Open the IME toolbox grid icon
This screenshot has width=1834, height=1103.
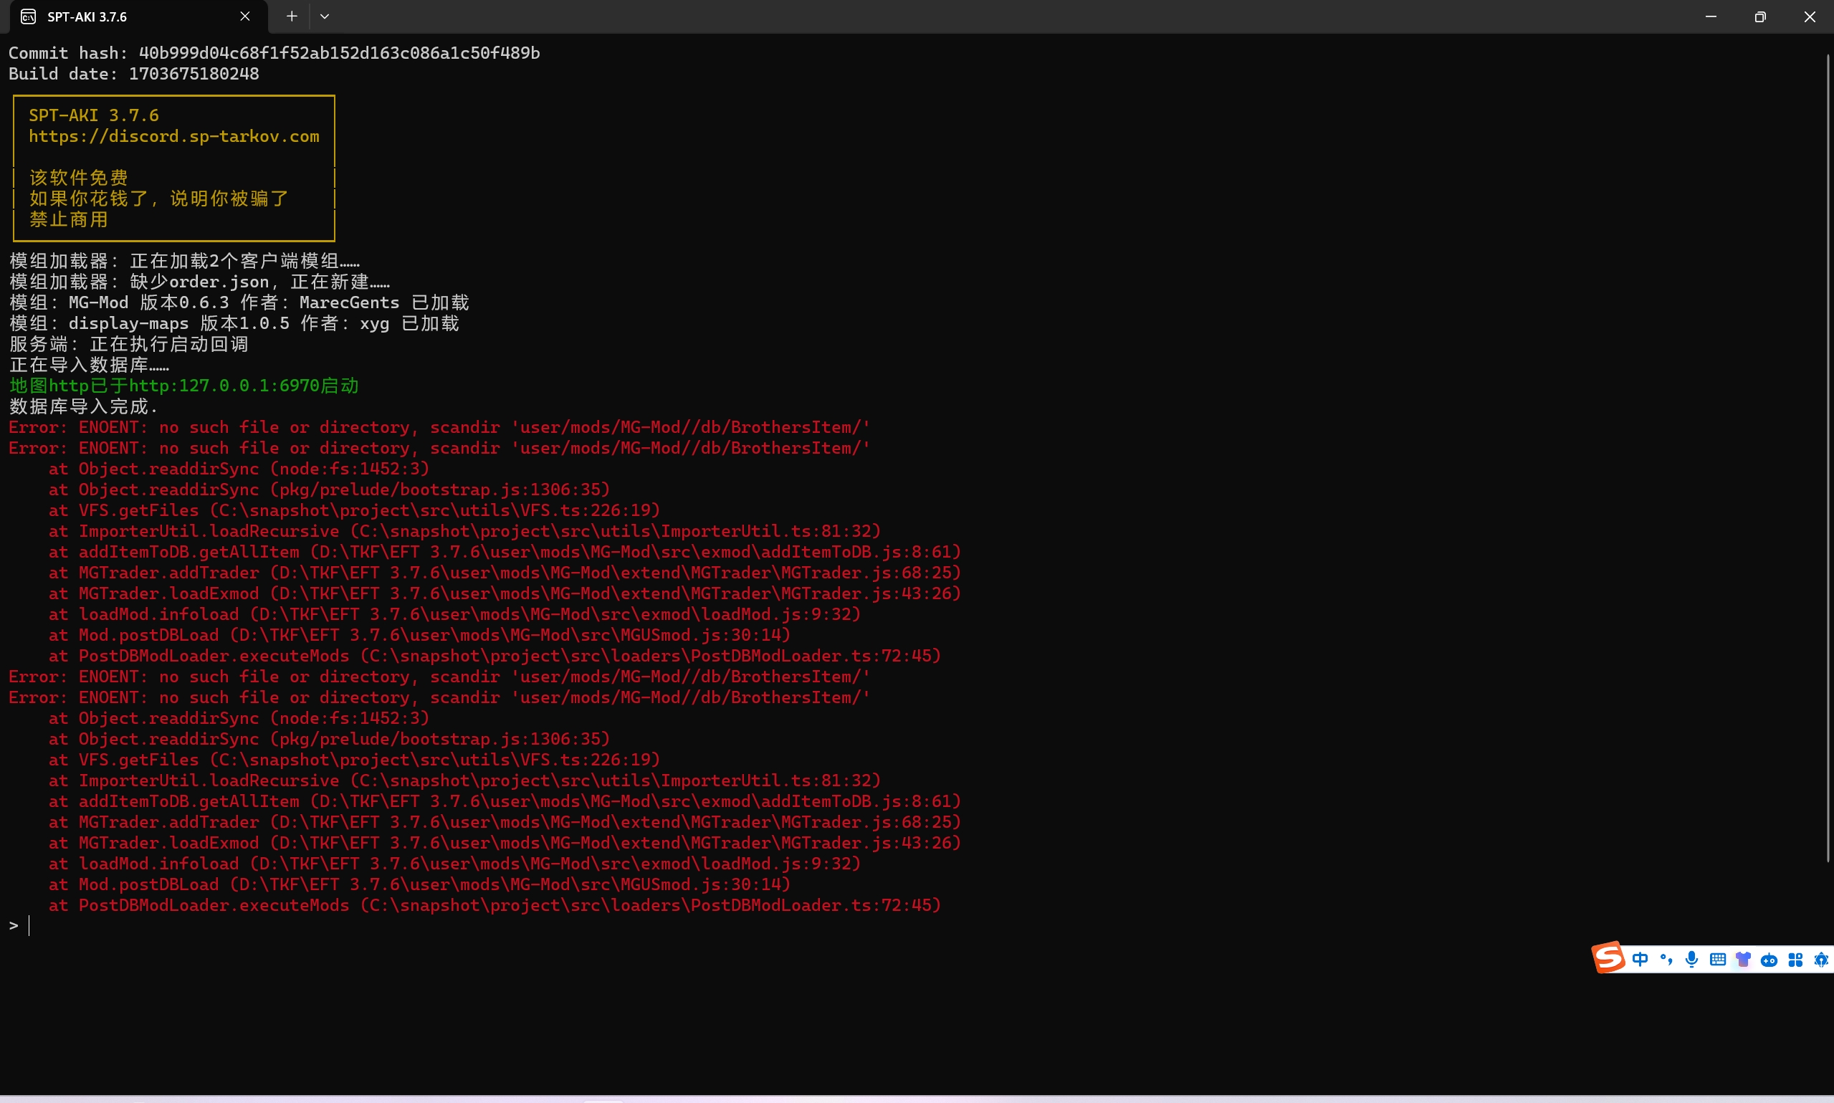click(x=1795, y=960)
